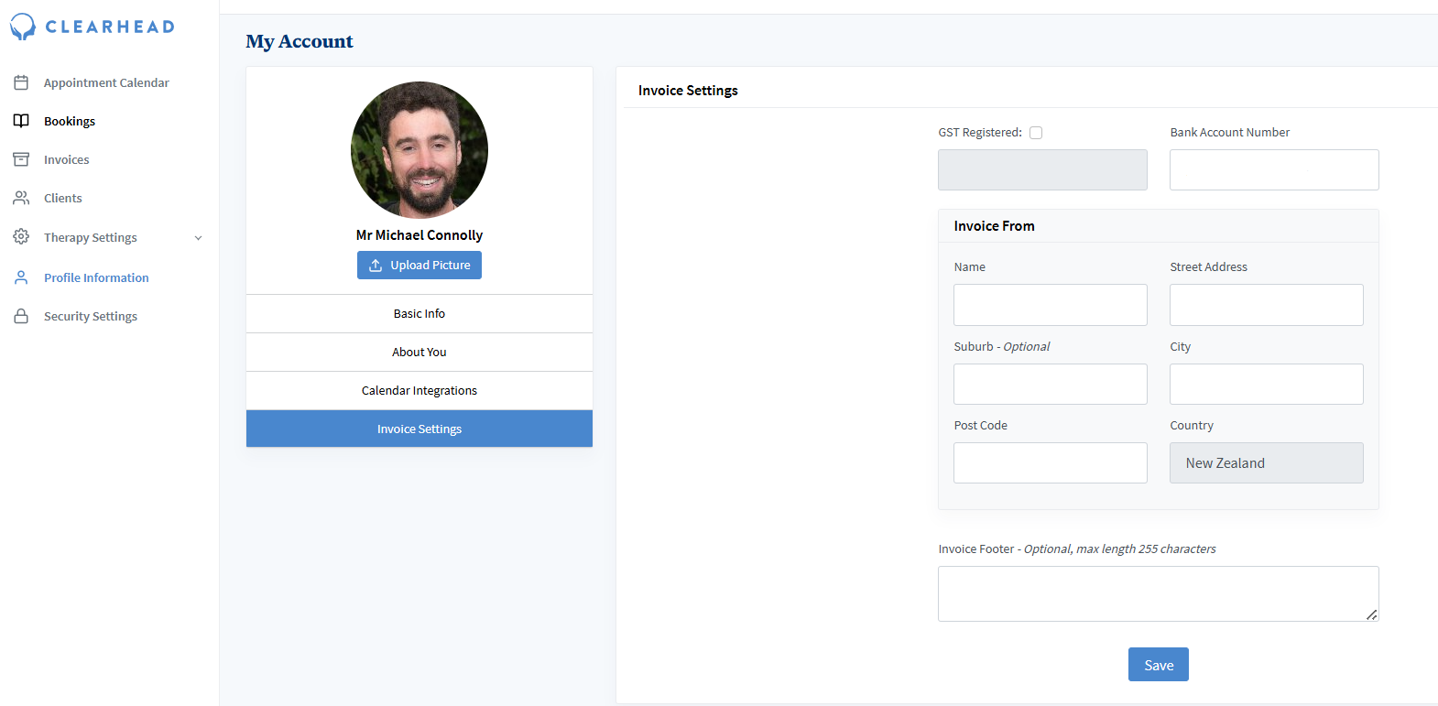The image size is (1438, 706).
Task: Enable the GST Registered checkbox
Action: (1036, 133)
